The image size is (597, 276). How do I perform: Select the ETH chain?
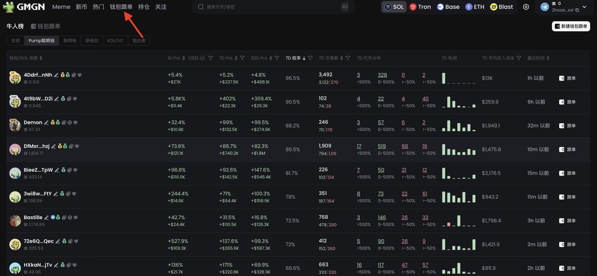click(x=475, y=7)
